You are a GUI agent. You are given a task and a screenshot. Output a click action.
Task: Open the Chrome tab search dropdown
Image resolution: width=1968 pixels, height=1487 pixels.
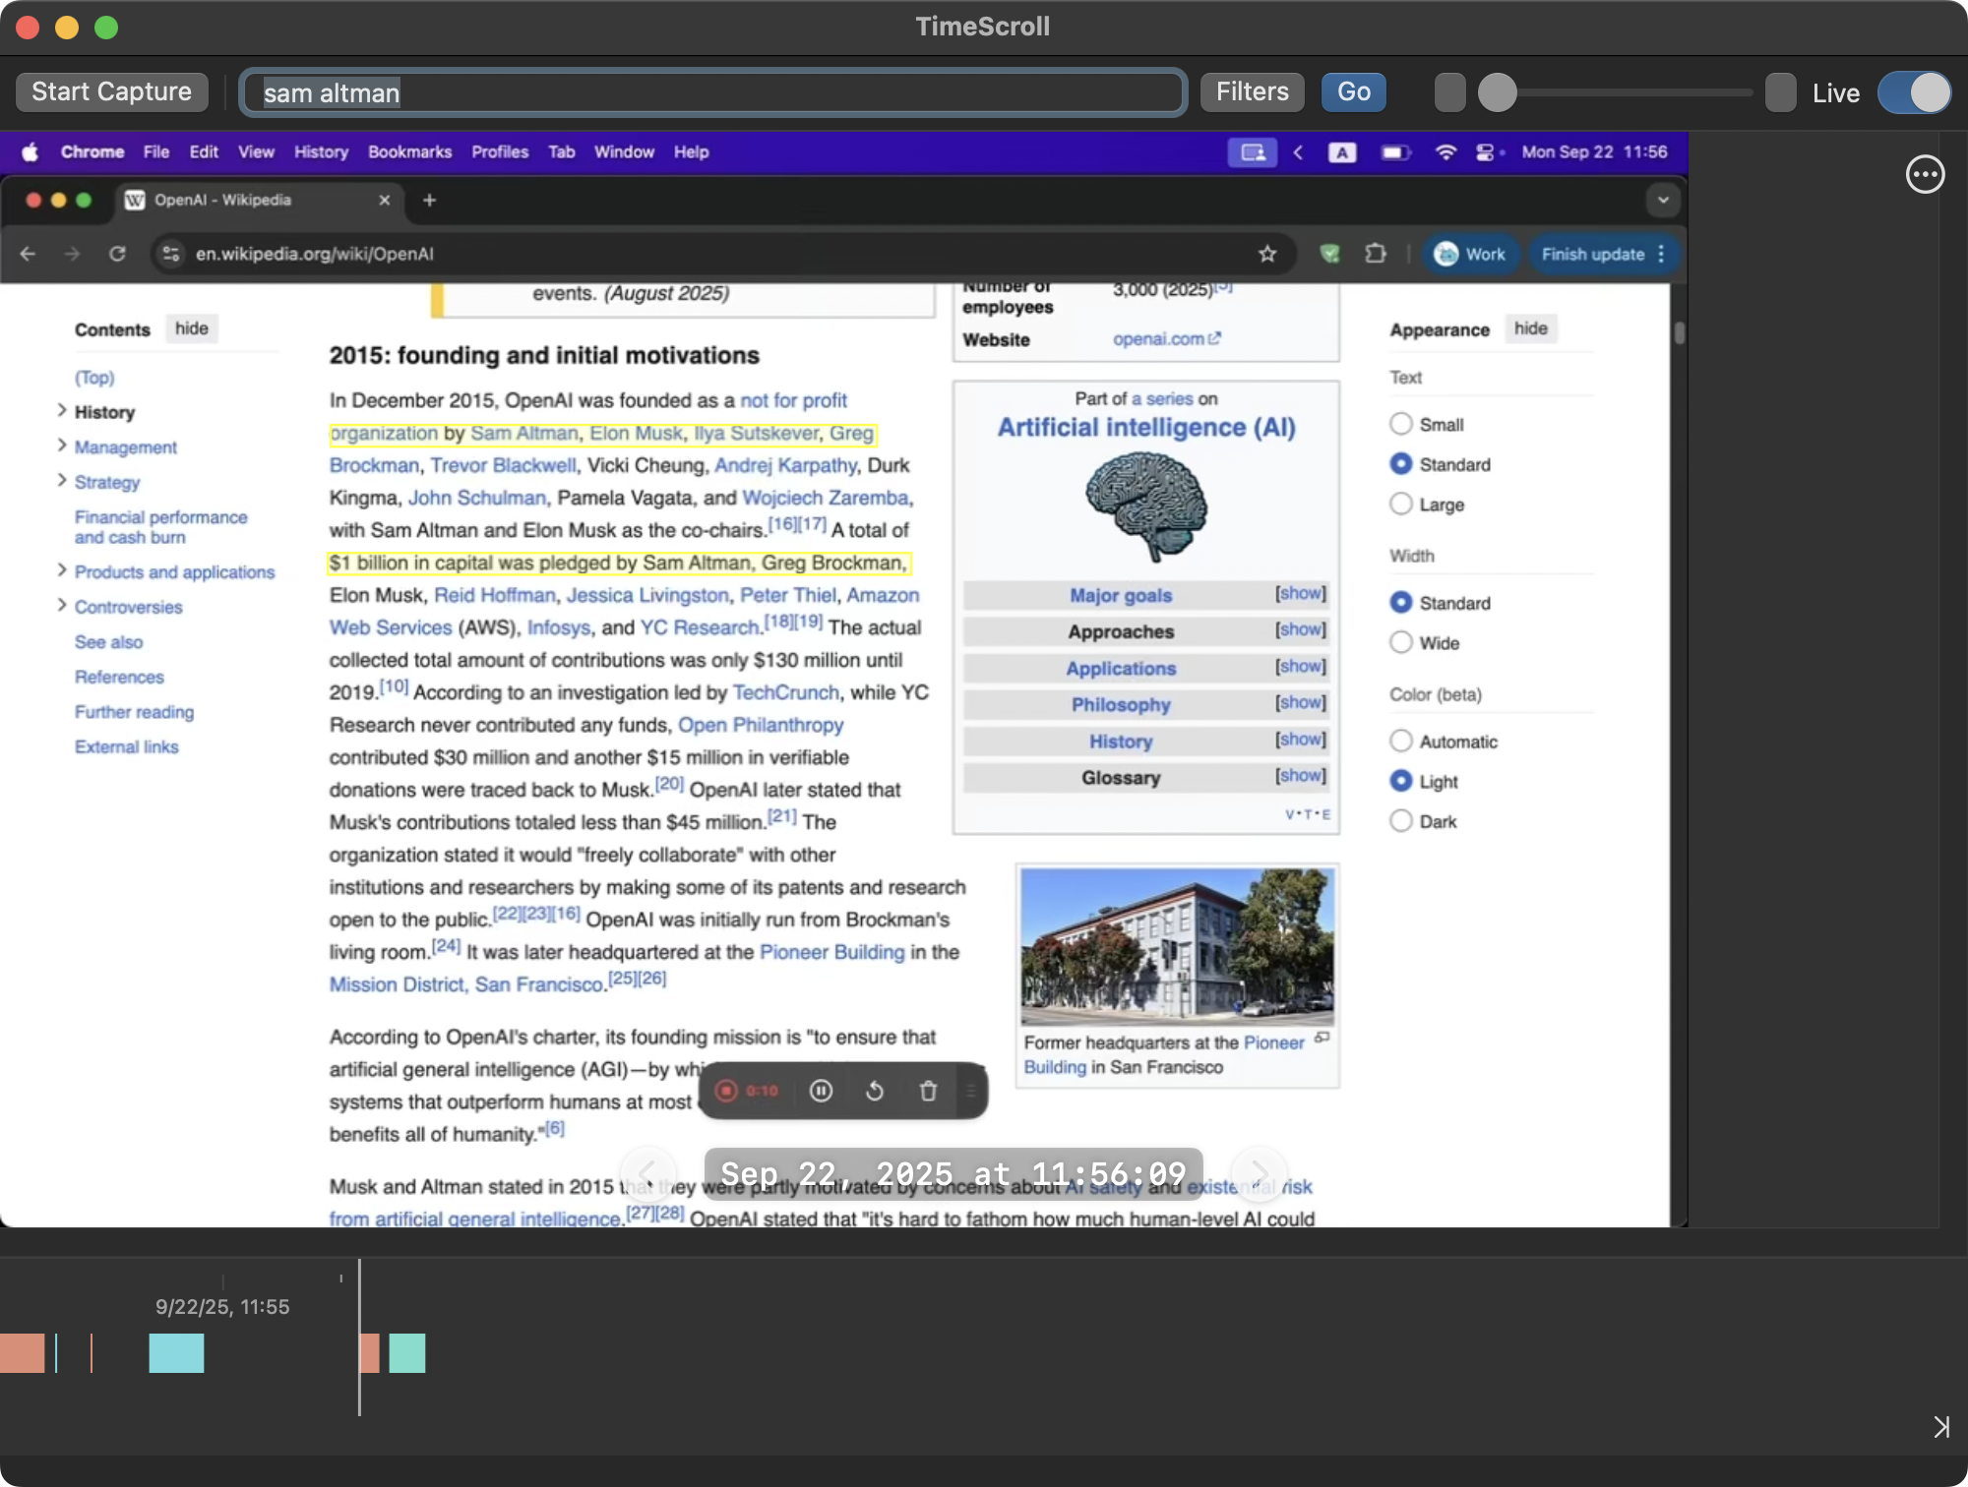[x=1663, y=200]
